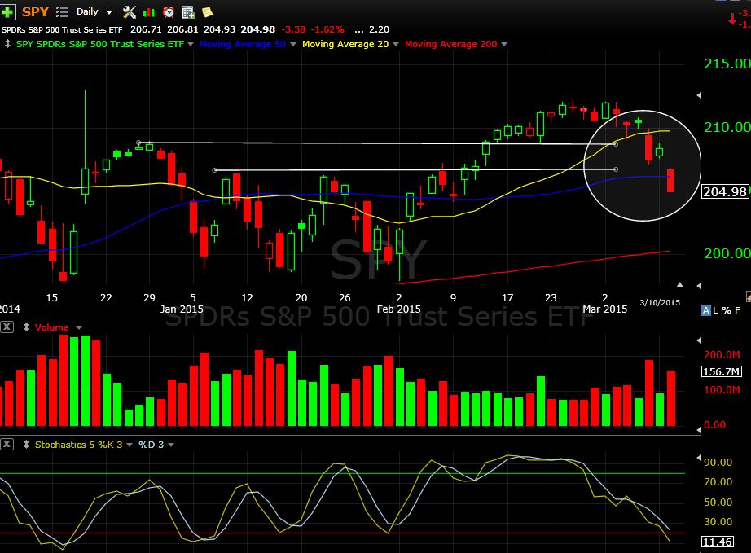Click the 3/10/2015 date label
Image resolution: width=751 pixels, height=553 pixels.
pos(660,303)
